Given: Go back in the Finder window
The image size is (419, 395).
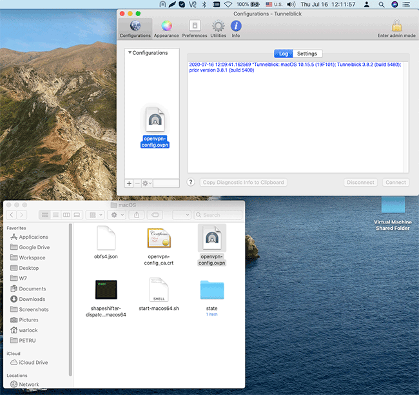Looking at the screenshot, I should pyautogui.click(x=12, y=215).
